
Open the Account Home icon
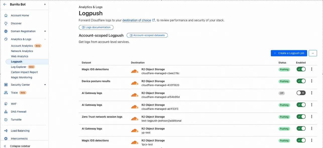tap(6, 15)
